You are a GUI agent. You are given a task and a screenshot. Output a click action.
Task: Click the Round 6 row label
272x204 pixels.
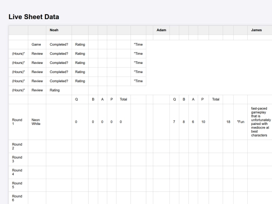(18, 198)
